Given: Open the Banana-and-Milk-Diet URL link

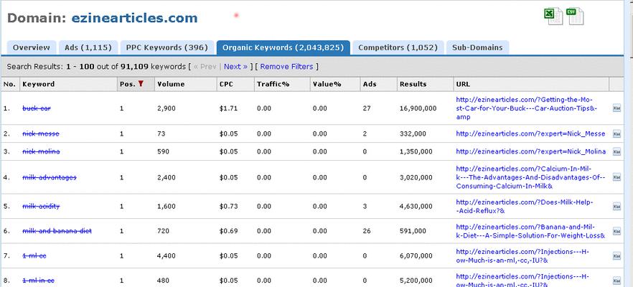Looking at the screenshot, I should tap(530, 231).
